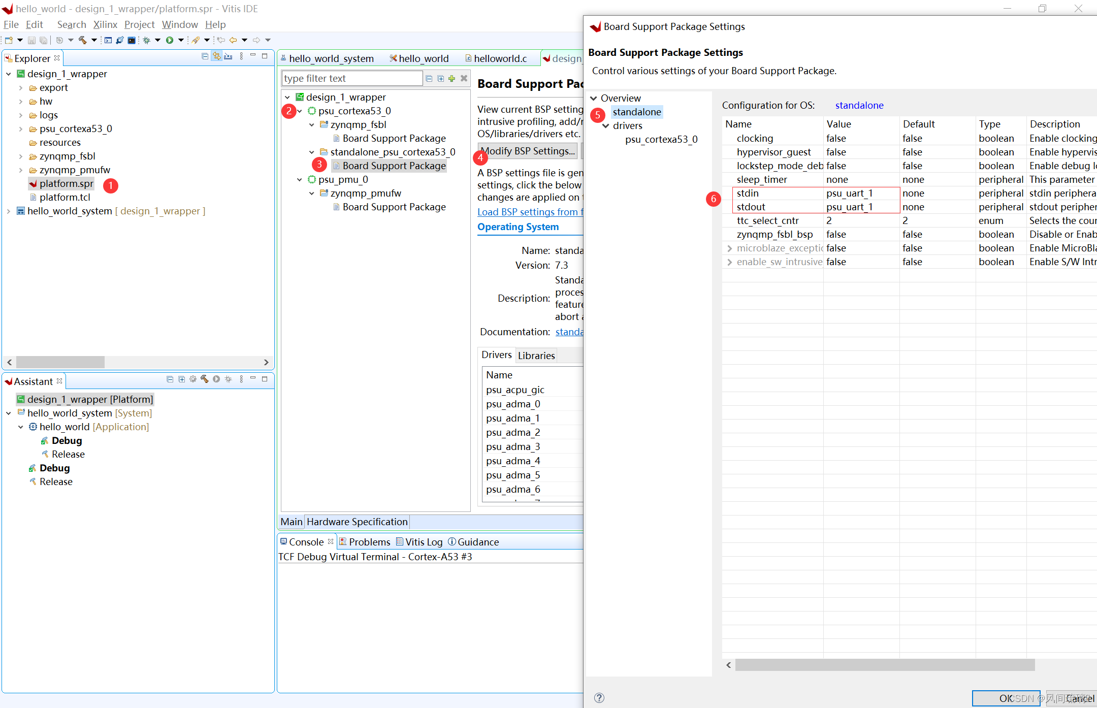Expand the microblaze_exceptions row
1097x708 pixels.
click(x=730, y=248)
